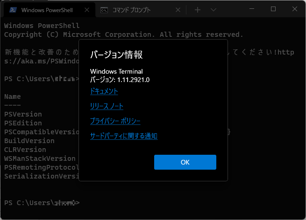The width and height of the screenshot is (306, 220).
Task: Click the Windows Terminal label in dialog
Action: pos(116,71)
